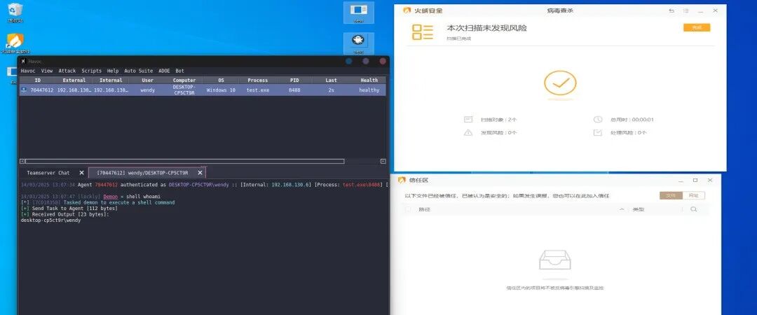Click the Havoc logo icon in title bar
This screenshot has width=757, height=315.
click(x=22, y=62)
